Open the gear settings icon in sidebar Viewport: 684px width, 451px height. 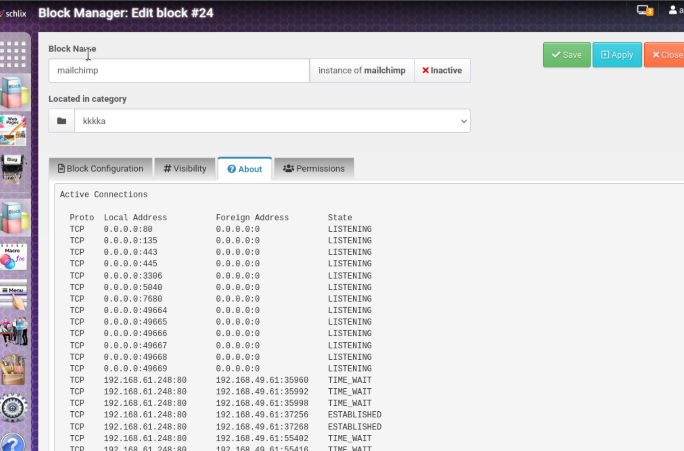[x=14, y=408]
